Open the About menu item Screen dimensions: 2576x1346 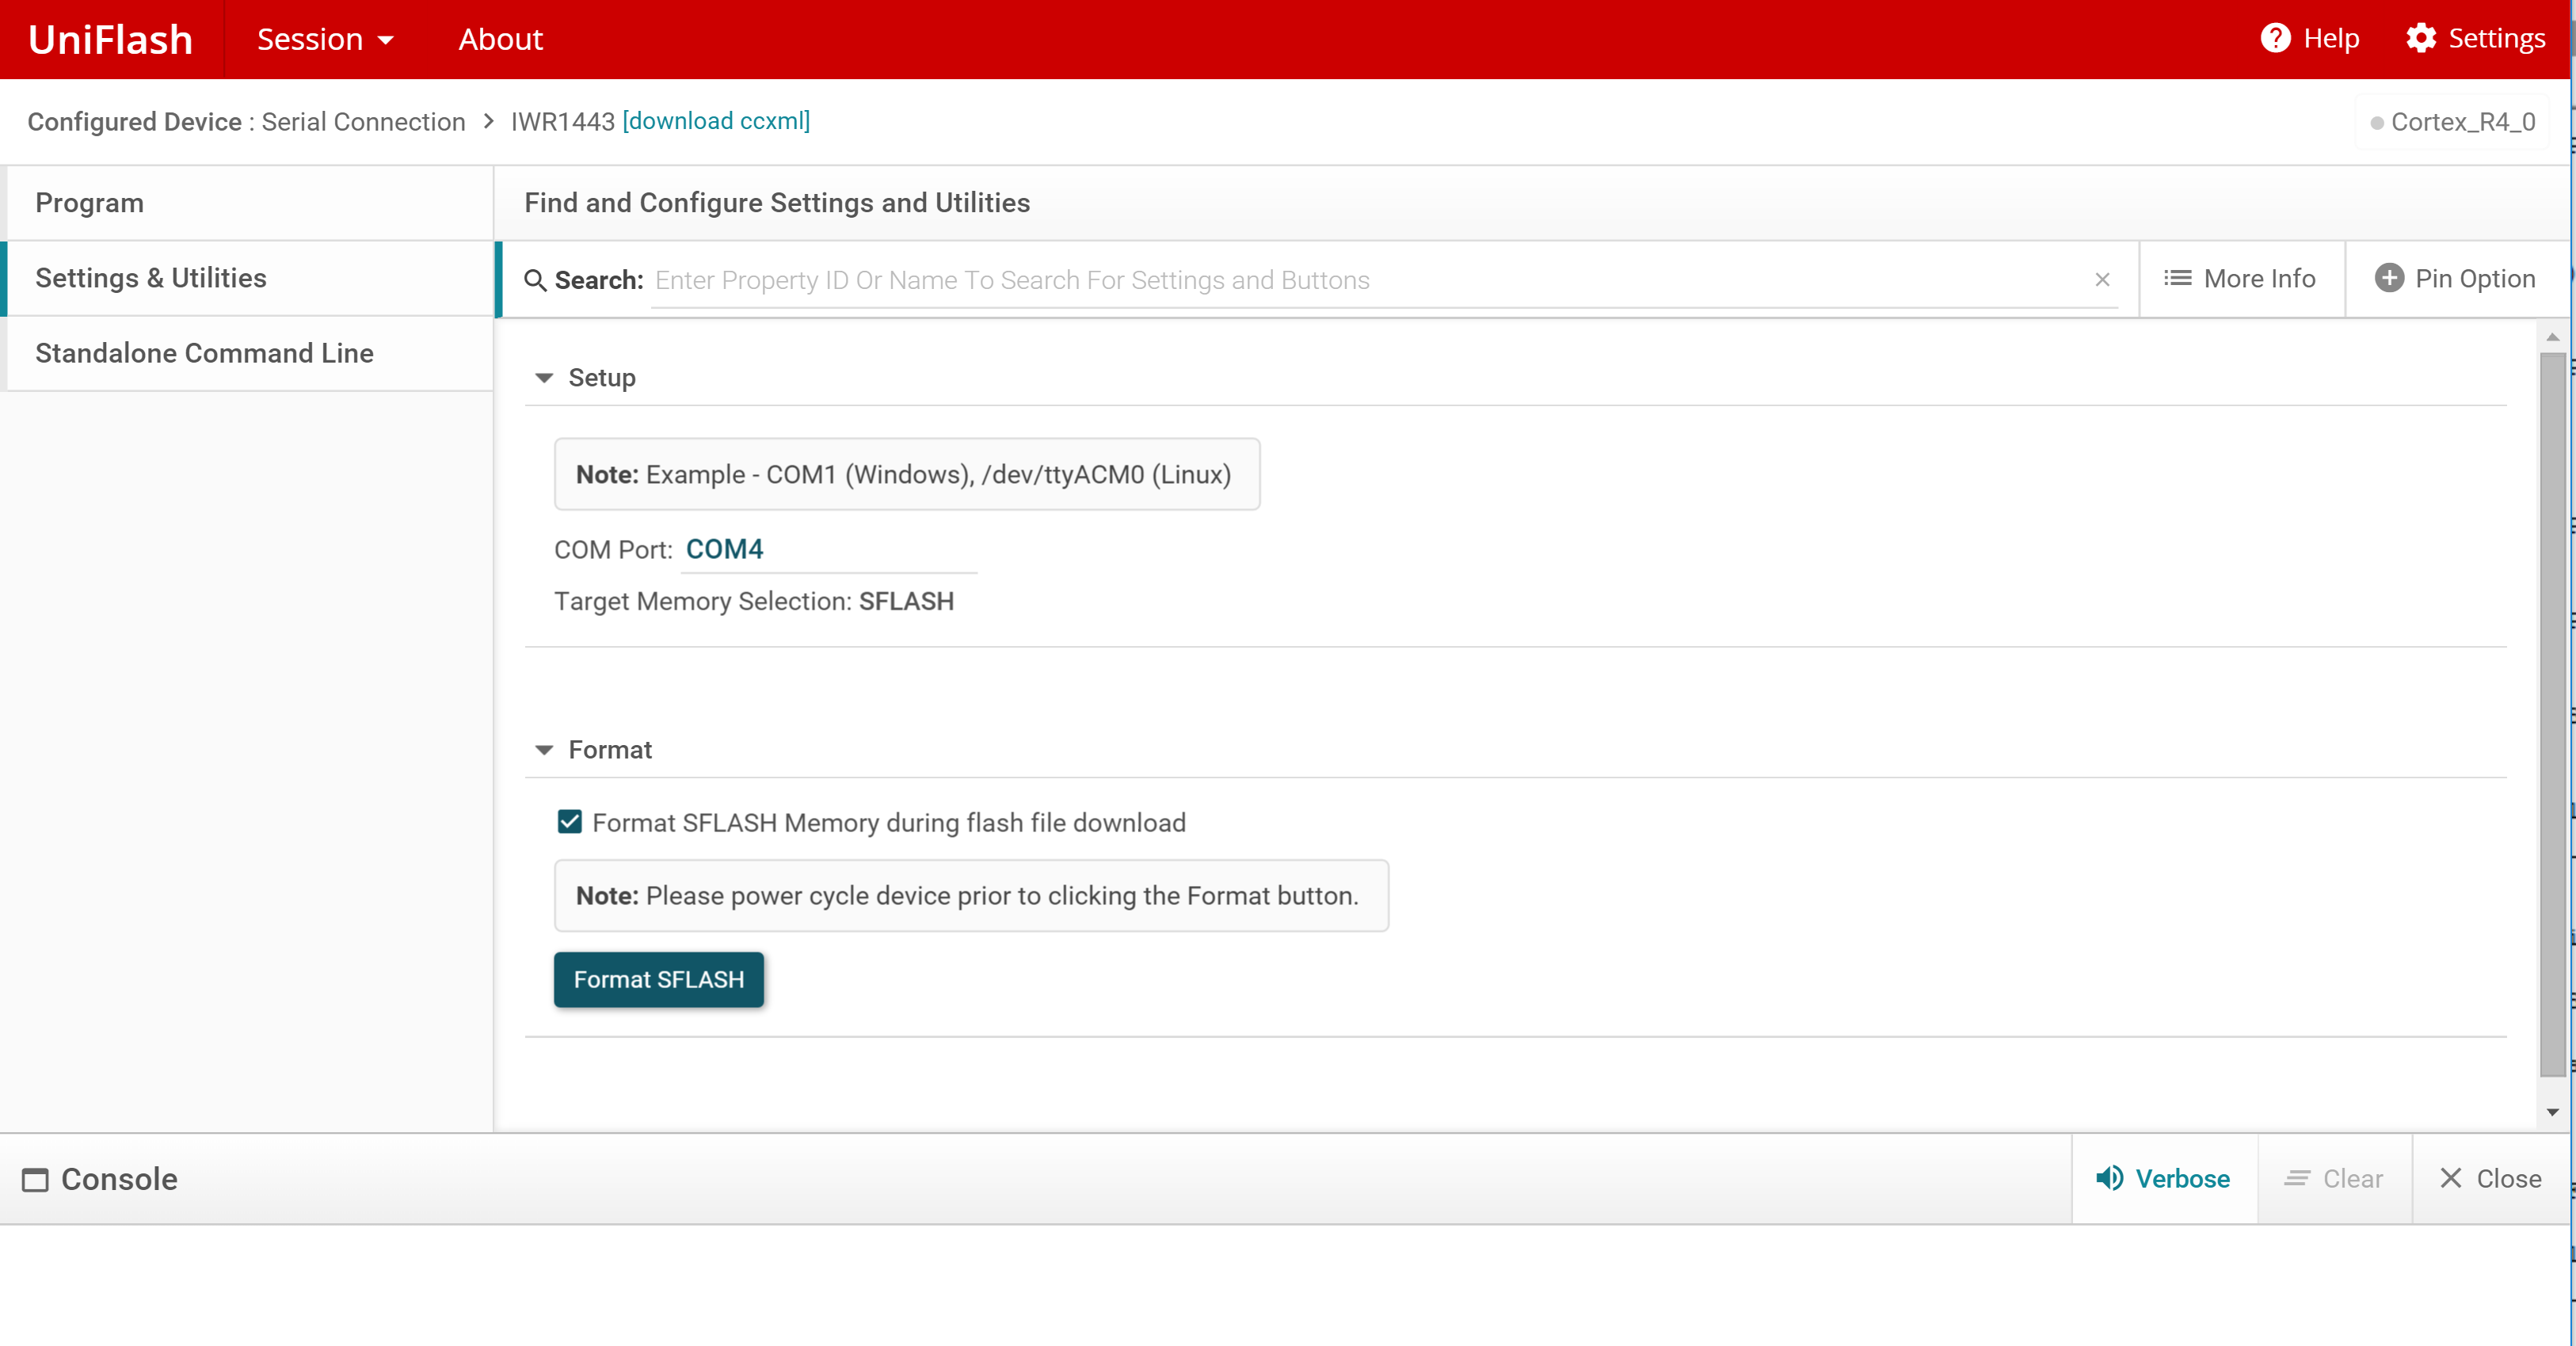500,39
